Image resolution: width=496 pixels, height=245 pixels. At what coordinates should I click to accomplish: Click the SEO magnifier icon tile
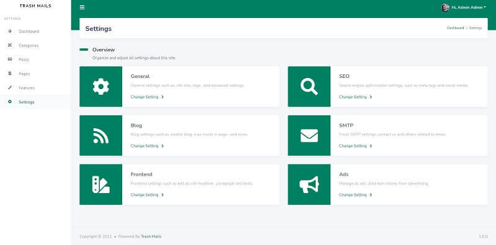(309, 87)
